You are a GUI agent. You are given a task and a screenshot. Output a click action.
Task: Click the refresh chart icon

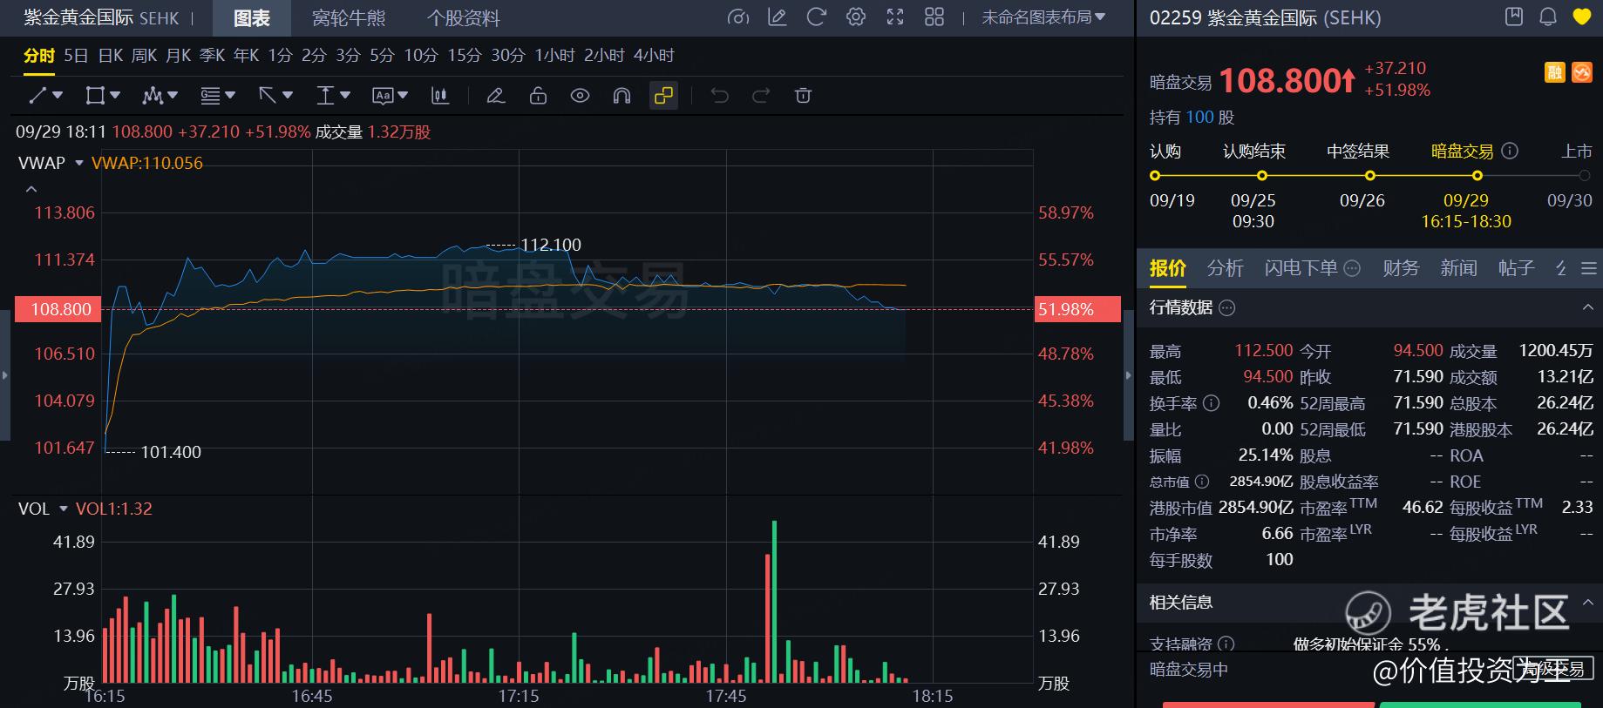pyautogui.click(x=816, y=17)
